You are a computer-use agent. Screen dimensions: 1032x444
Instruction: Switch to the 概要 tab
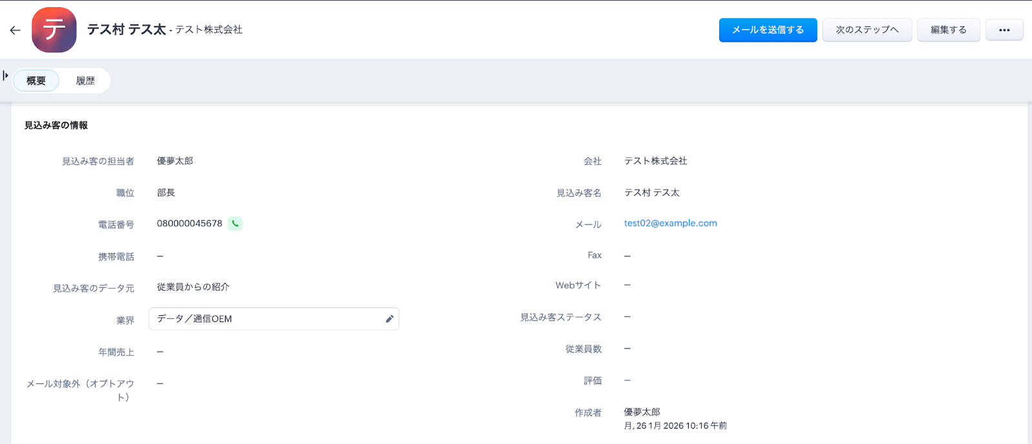(36, 81)
